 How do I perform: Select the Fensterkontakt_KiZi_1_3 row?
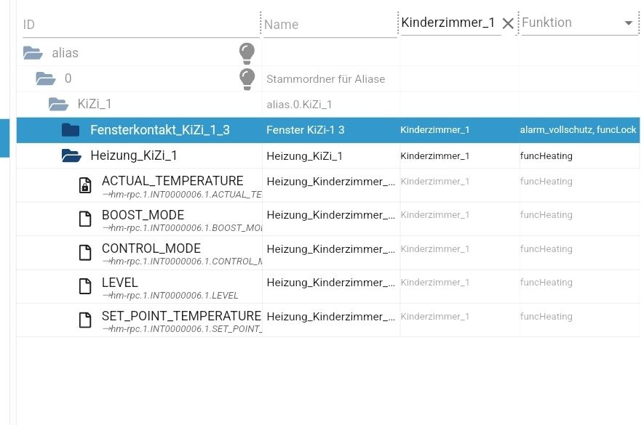click(x=327, y=130)
